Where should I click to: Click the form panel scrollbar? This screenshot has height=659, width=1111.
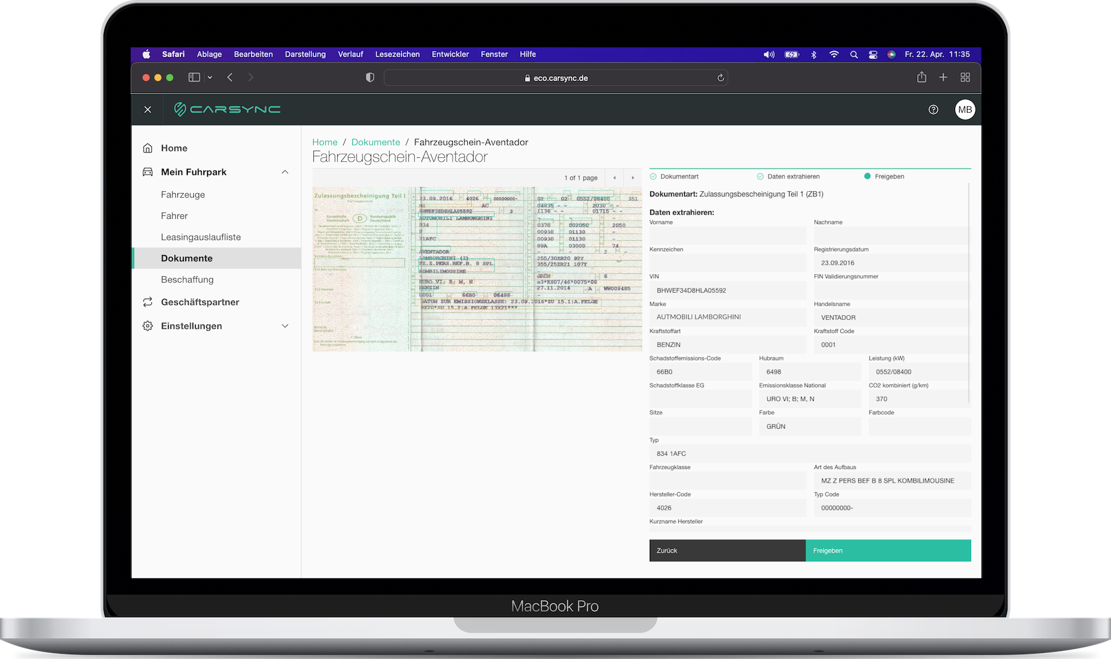point(969,293)
